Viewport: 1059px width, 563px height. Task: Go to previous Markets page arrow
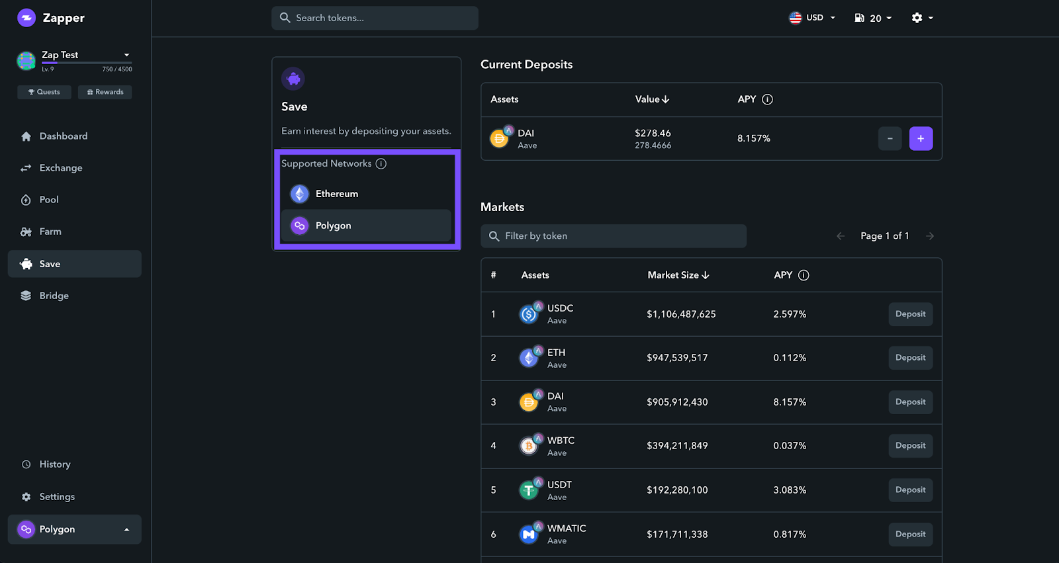pyautogui.click(x=841, y=236)
